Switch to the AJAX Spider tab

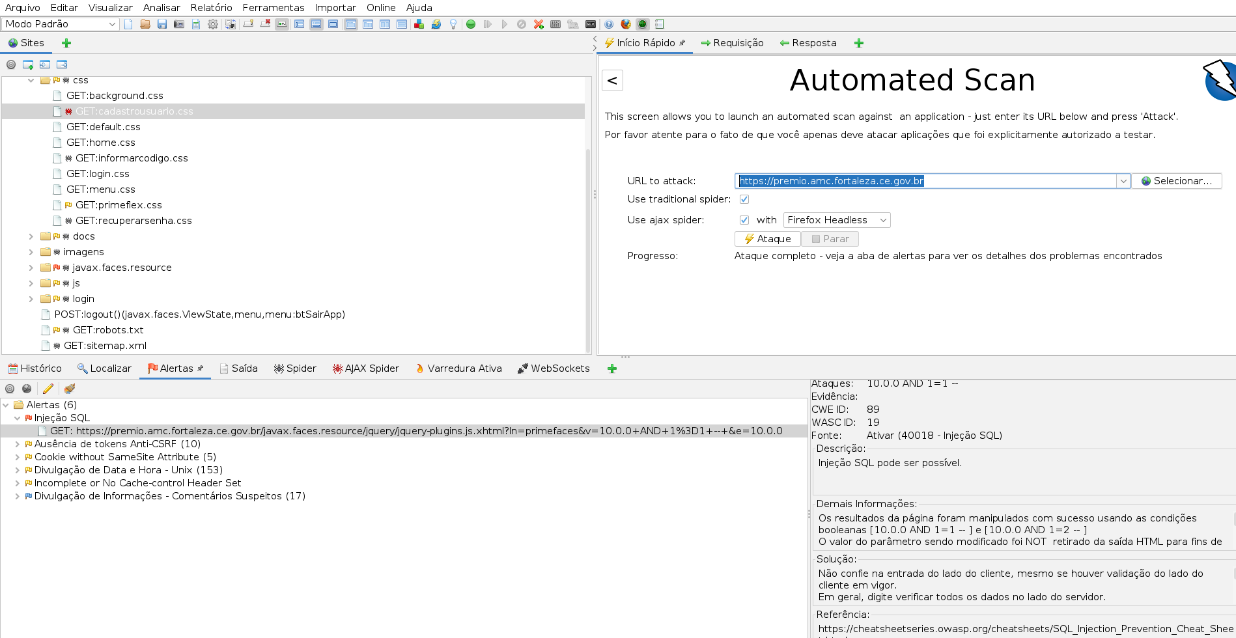pyautogui.click(x=365, y=368)
